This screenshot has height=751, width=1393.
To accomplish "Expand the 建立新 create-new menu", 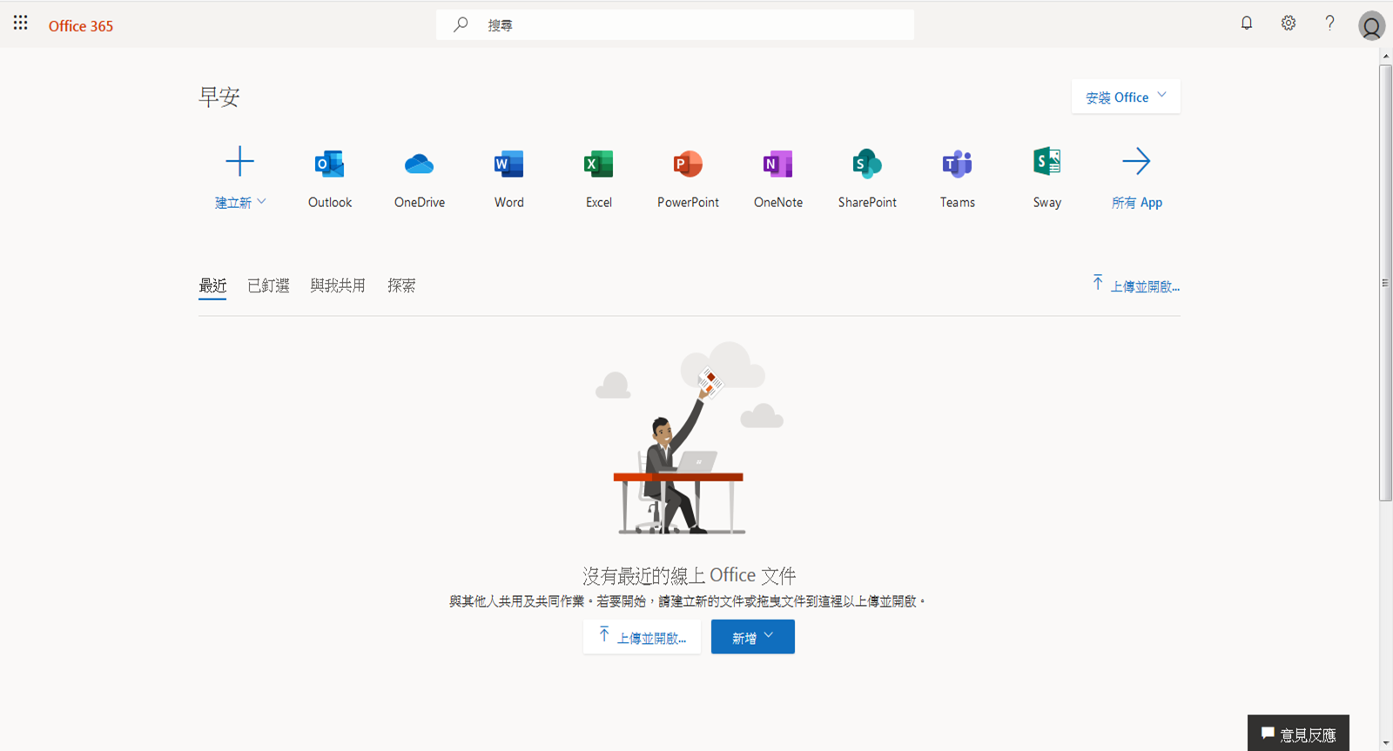I will click(240, 178).
